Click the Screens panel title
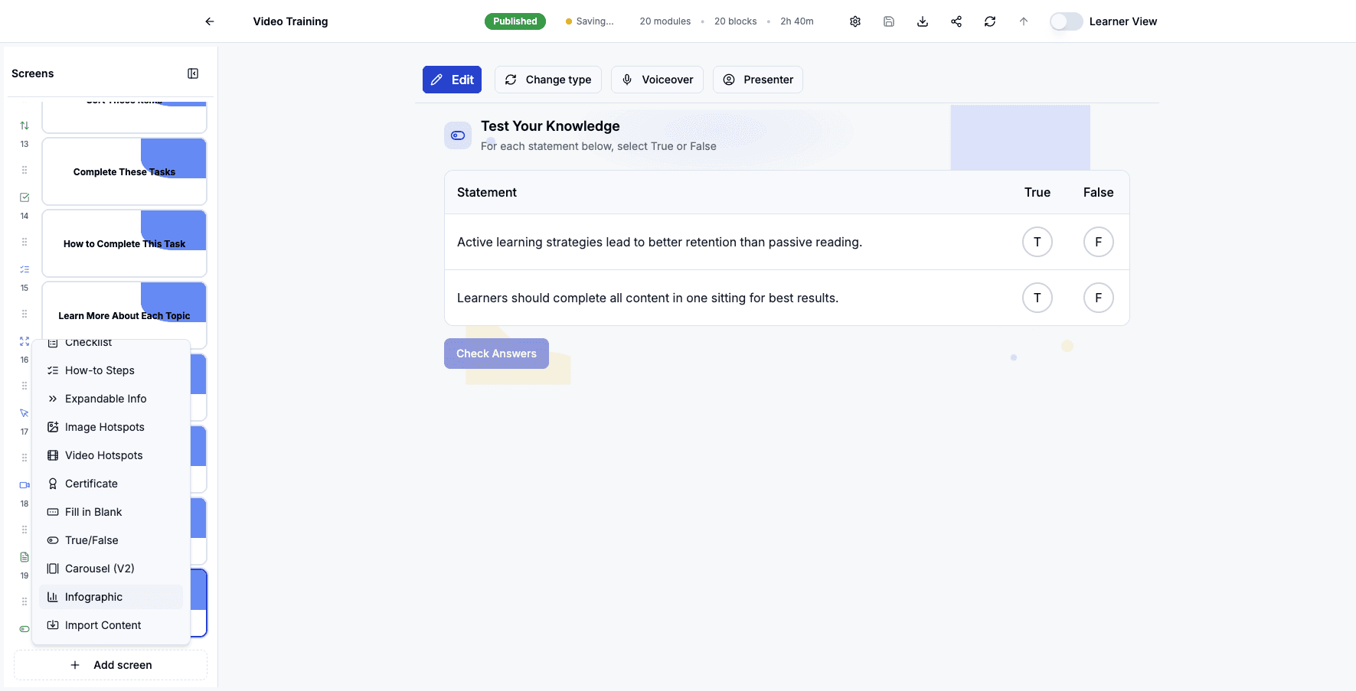Screen dimensions: 1356x691 click(33, 73)
